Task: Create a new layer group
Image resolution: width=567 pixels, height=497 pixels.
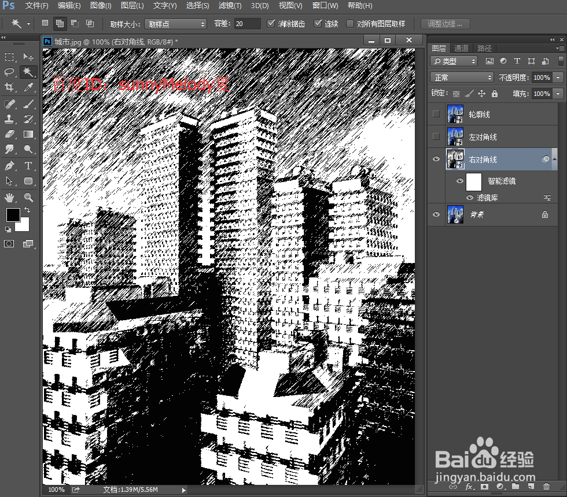Action: click(x=516, y=486)
